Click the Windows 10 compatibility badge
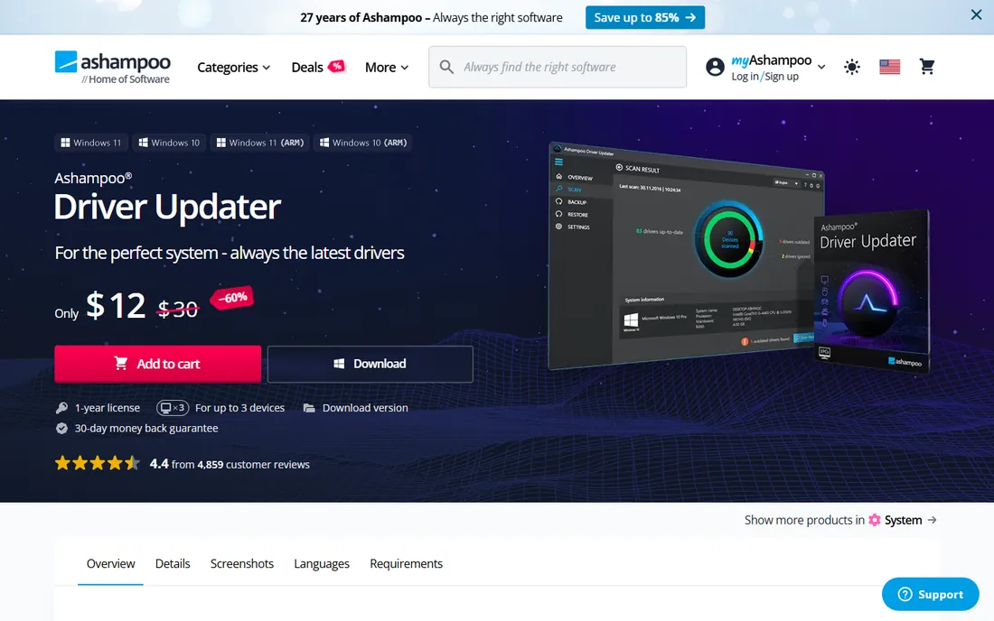Viewport: 994px width, 621px height. (169, 143)
